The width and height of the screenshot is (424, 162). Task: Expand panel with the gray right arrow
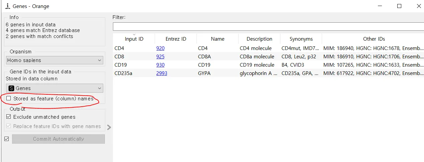point(109,127)
